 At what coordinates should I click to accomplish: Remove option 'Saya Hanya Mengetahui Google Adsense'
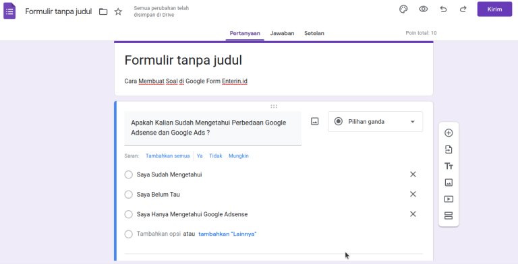pos(413,214)
